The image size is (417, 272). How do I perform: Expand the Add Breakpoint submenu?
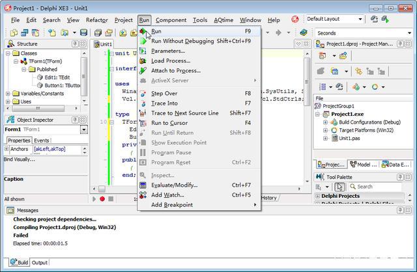tap(199, 204)
